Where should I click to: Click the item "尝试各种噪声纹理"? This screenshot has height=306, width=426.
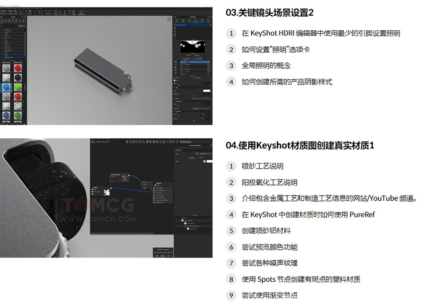[x=269, y=263]
